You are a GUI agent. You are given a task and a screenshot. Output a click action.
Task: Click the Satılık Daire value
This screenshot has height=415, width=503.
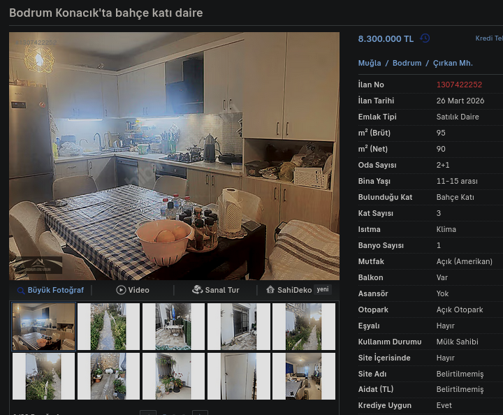458,117
